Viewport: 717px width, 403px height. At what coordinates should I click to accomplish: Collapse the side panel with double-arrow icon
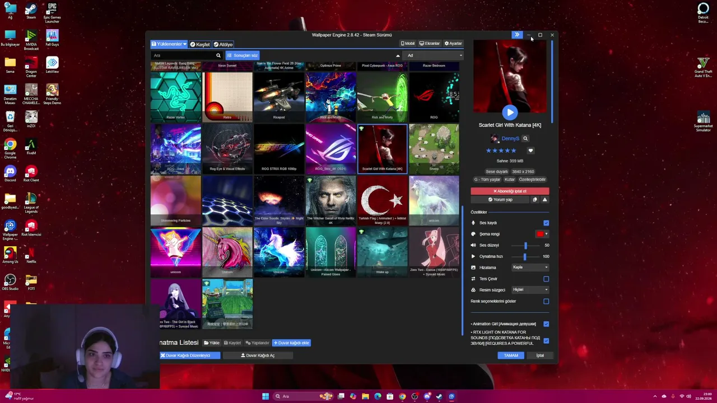[x=517, y=35]
